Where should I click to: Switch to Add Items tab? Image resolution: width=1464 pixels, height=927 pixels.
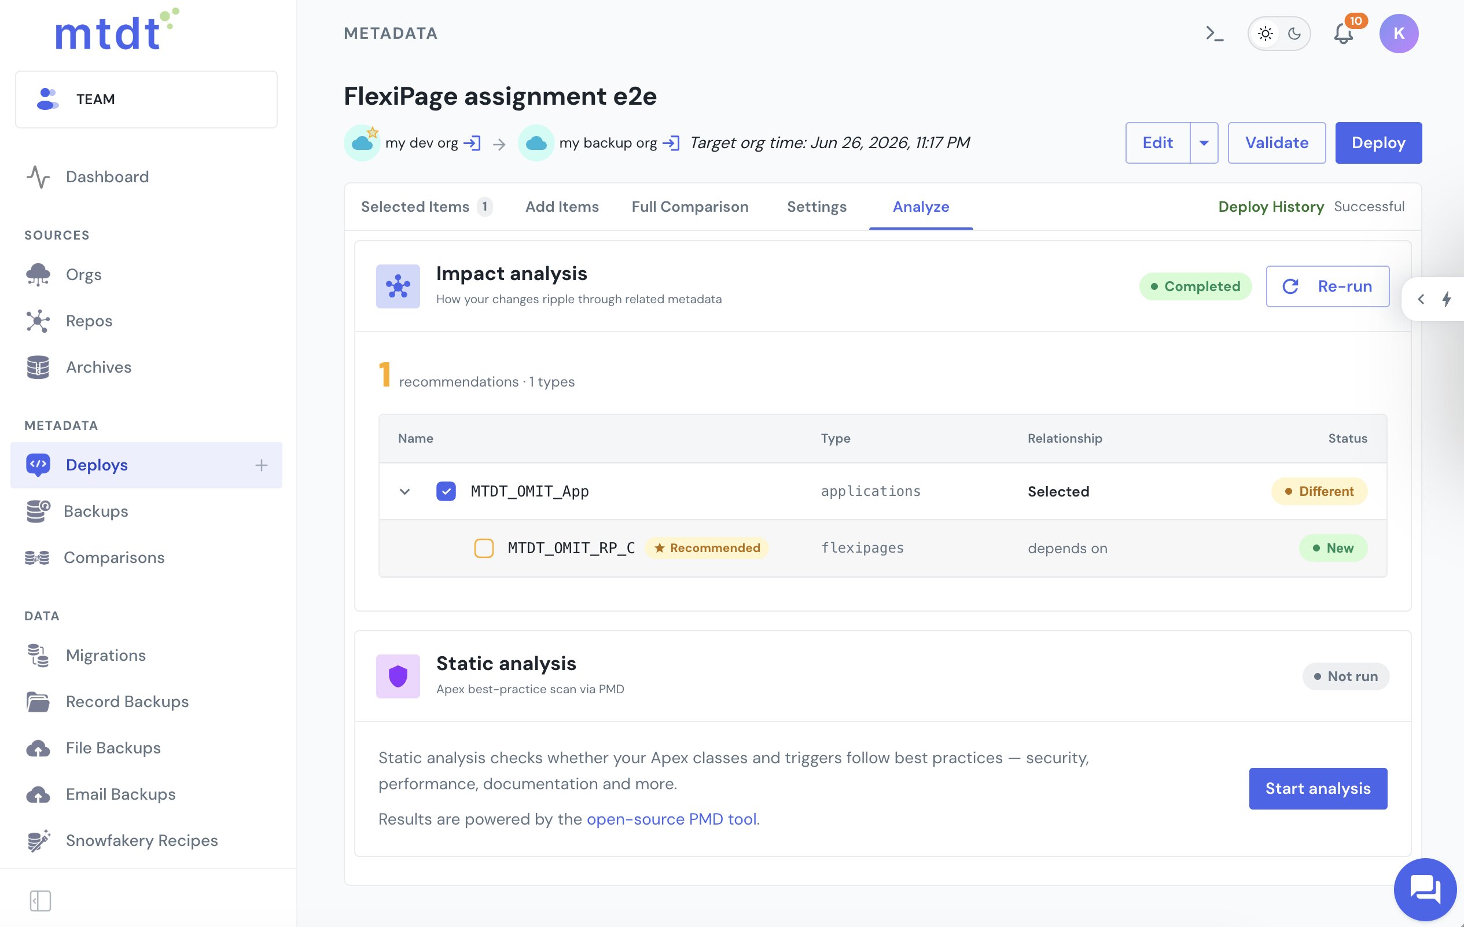point(562,207)
